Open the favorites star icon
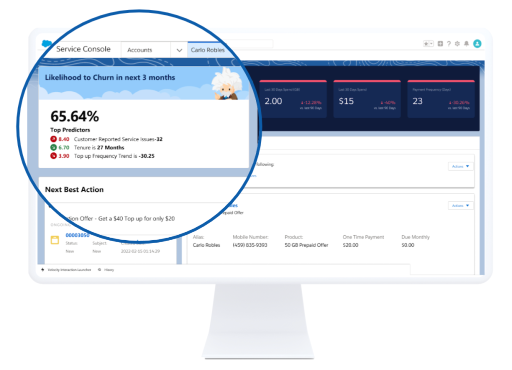 click(426, 44)
